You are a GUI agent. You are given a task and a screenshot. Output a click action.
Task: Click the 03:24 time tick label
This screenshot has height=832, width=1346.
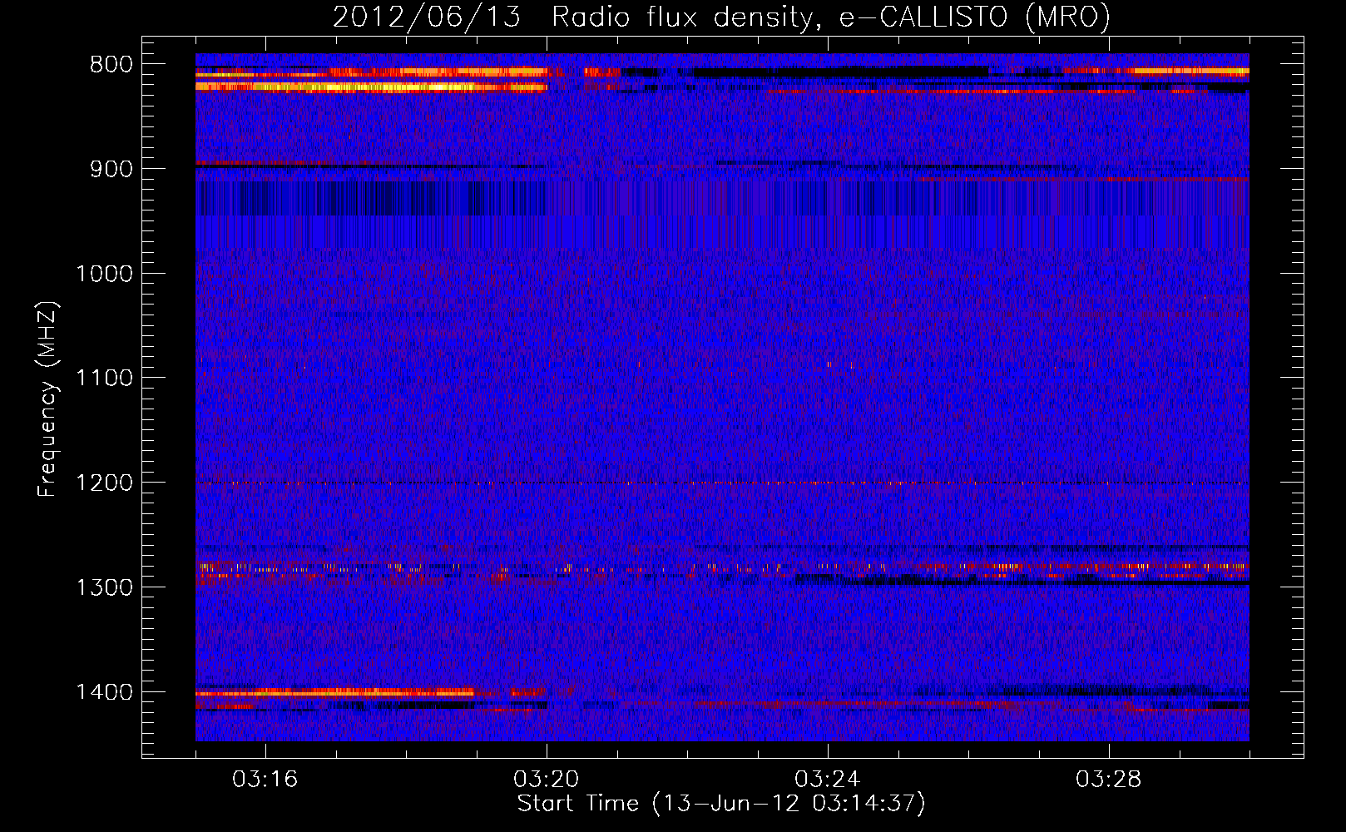(x=828, y=780)
